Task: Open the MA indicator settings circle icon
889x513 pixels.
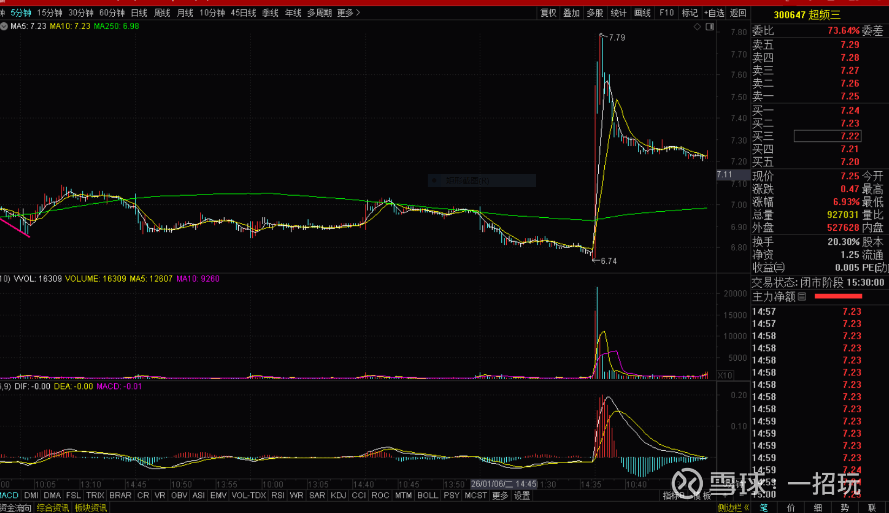Action: pos(4,26)
